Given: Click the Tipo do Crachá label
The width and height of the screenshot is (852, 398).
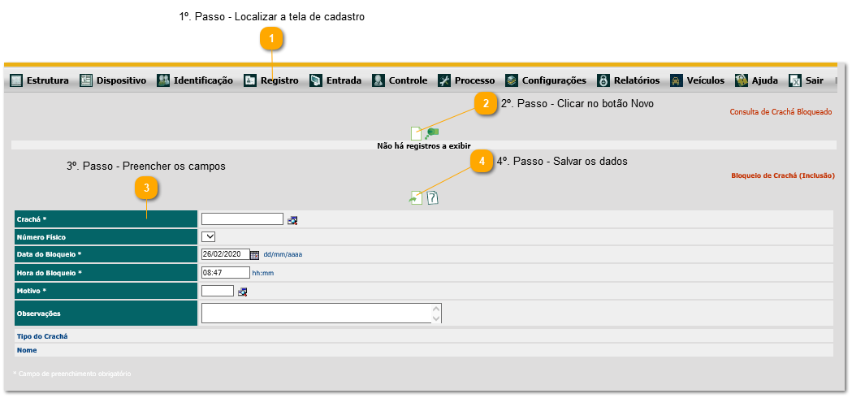Looking at the screenshot, I should coord(42,336).
